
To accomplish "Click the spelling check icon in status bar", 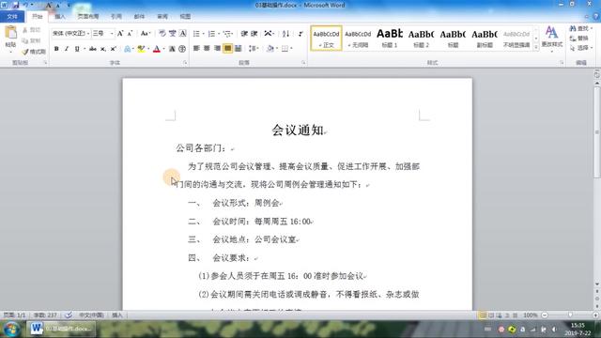I will pyautogui.click(x=69, y=315).
